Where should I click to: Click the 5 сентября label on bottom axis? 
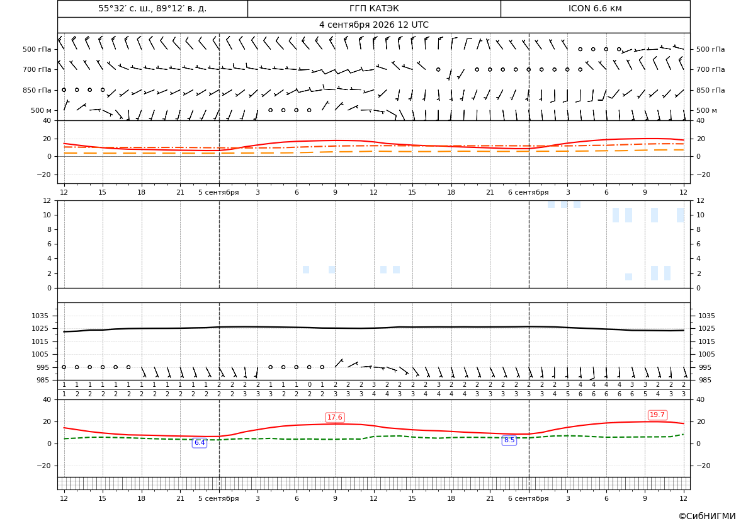[218, 498]
